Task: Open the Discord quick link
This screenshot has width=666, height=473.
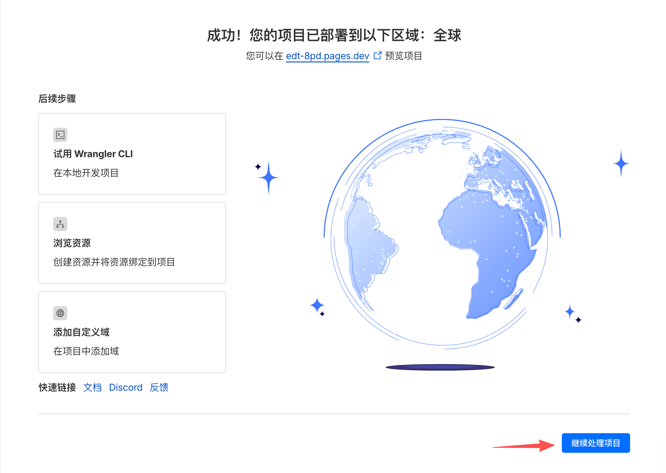Action: [x=126, y=387]
